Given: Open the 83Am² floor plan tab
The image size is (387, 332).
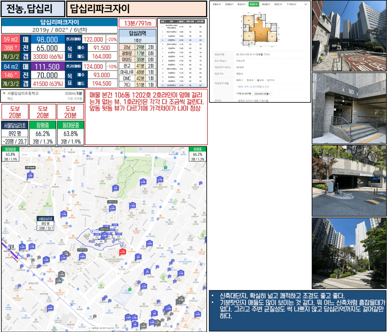Looking at the screenshot, I should pos(242,4).
